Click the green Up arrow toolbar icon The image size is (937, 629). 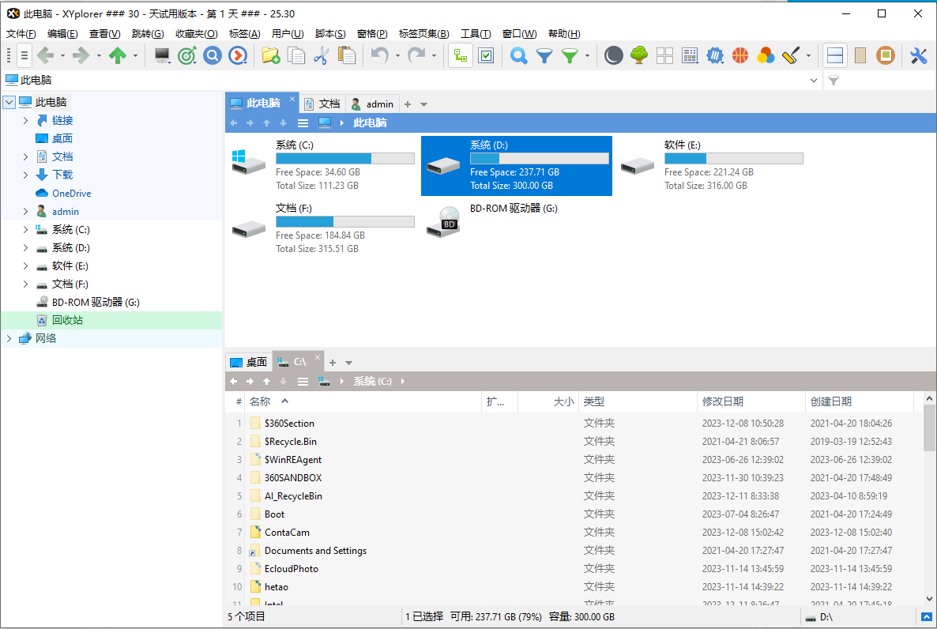coord(118,55)
